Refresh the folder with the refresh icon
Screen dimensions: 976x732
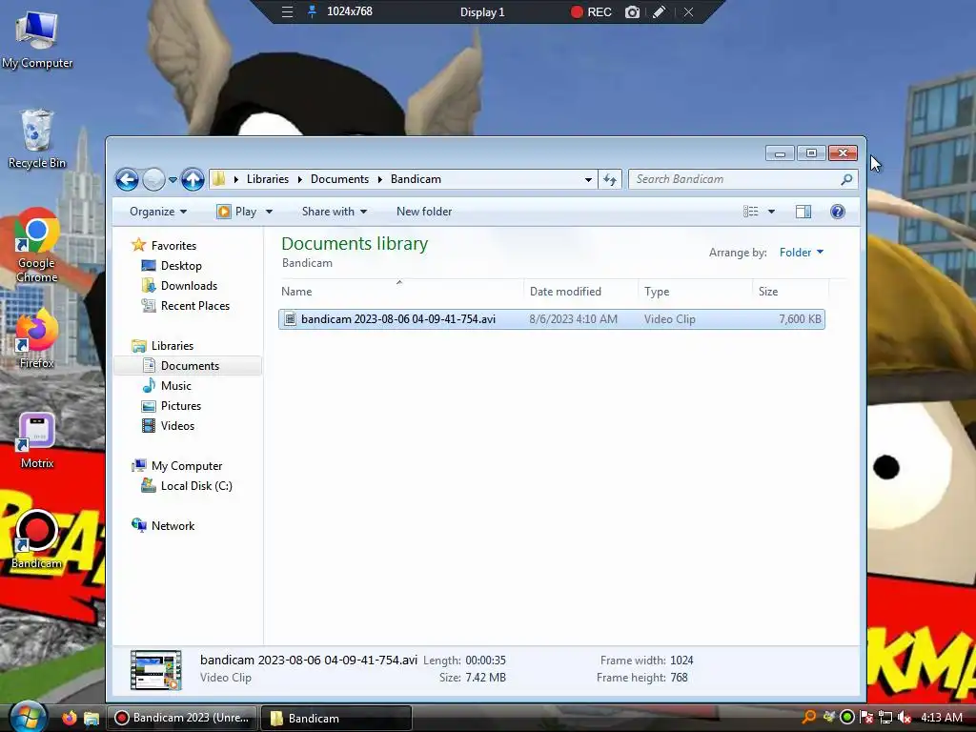tap(610, 179)
